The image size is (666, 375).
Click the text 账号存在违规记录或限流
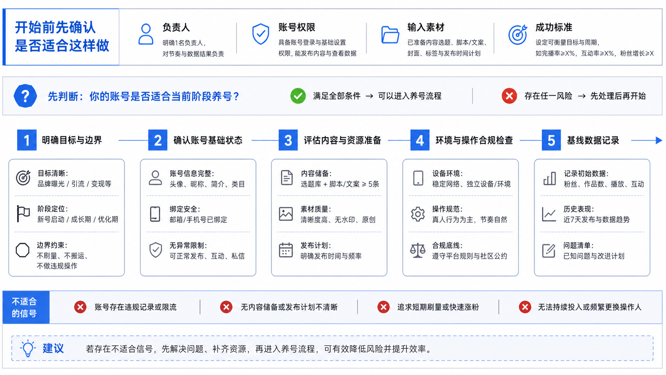135,307
